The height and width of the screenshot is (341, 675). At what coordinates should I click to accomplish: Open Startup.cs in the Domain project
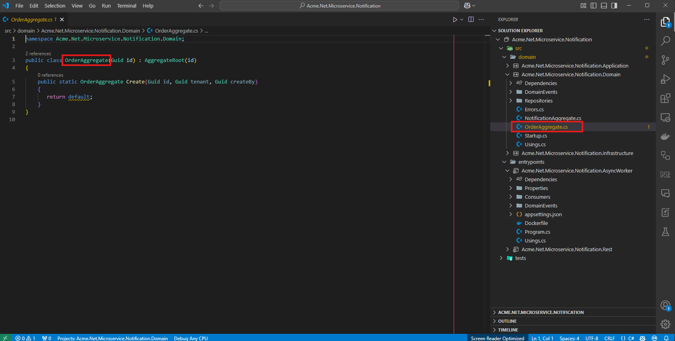pos(536,136)
